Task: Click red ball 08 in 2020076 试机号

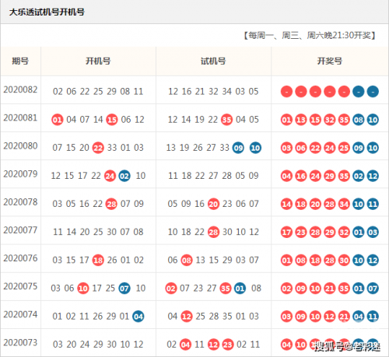Action: pyautogui.click(x=187, y=260)
